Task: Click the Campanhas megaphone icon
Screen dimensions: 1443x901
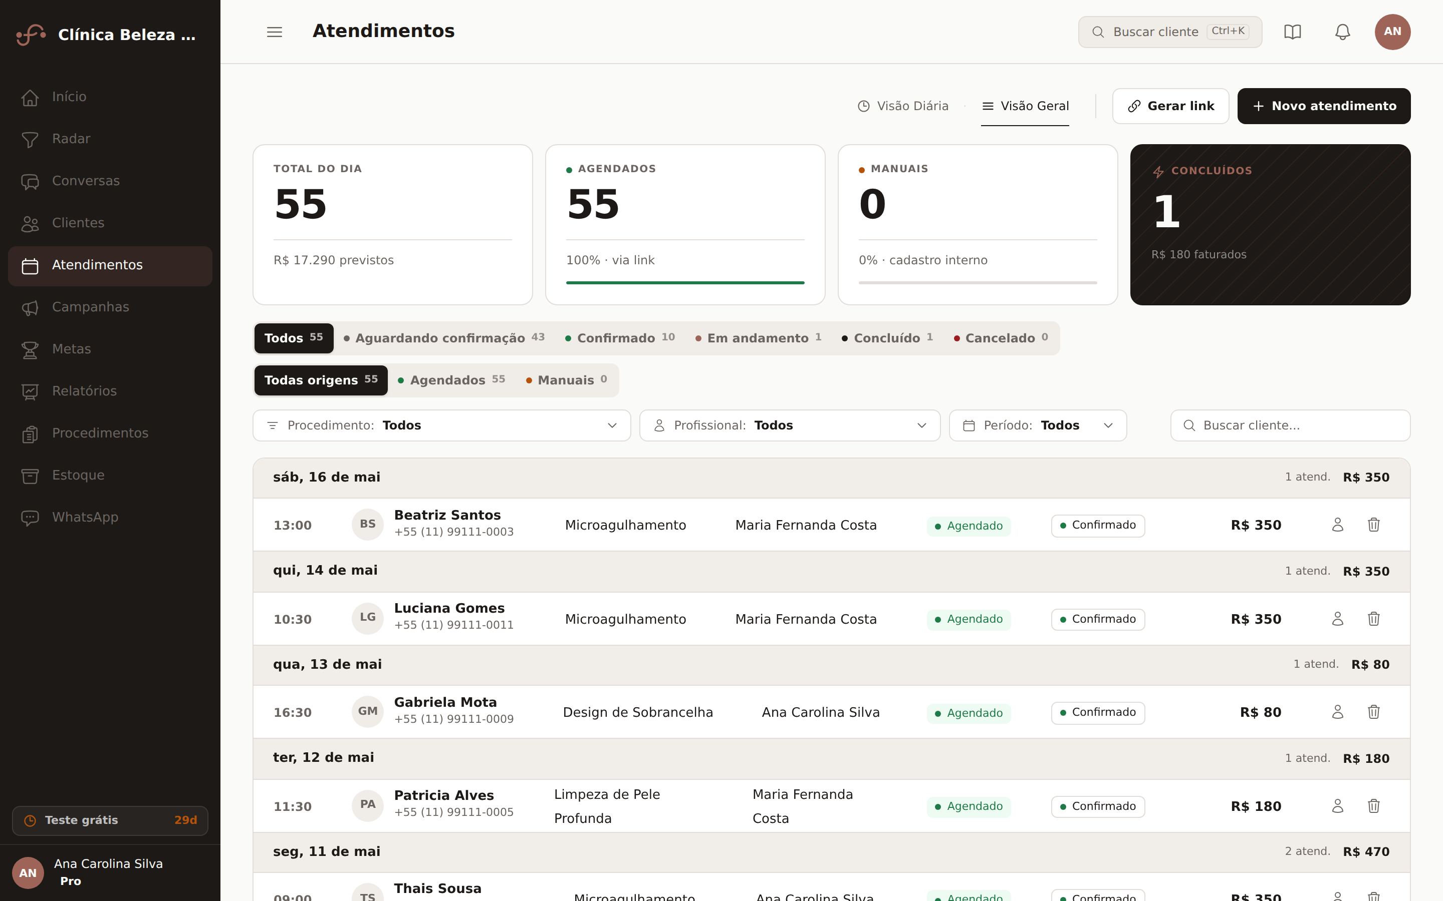Action: click(x=30, y=307)
